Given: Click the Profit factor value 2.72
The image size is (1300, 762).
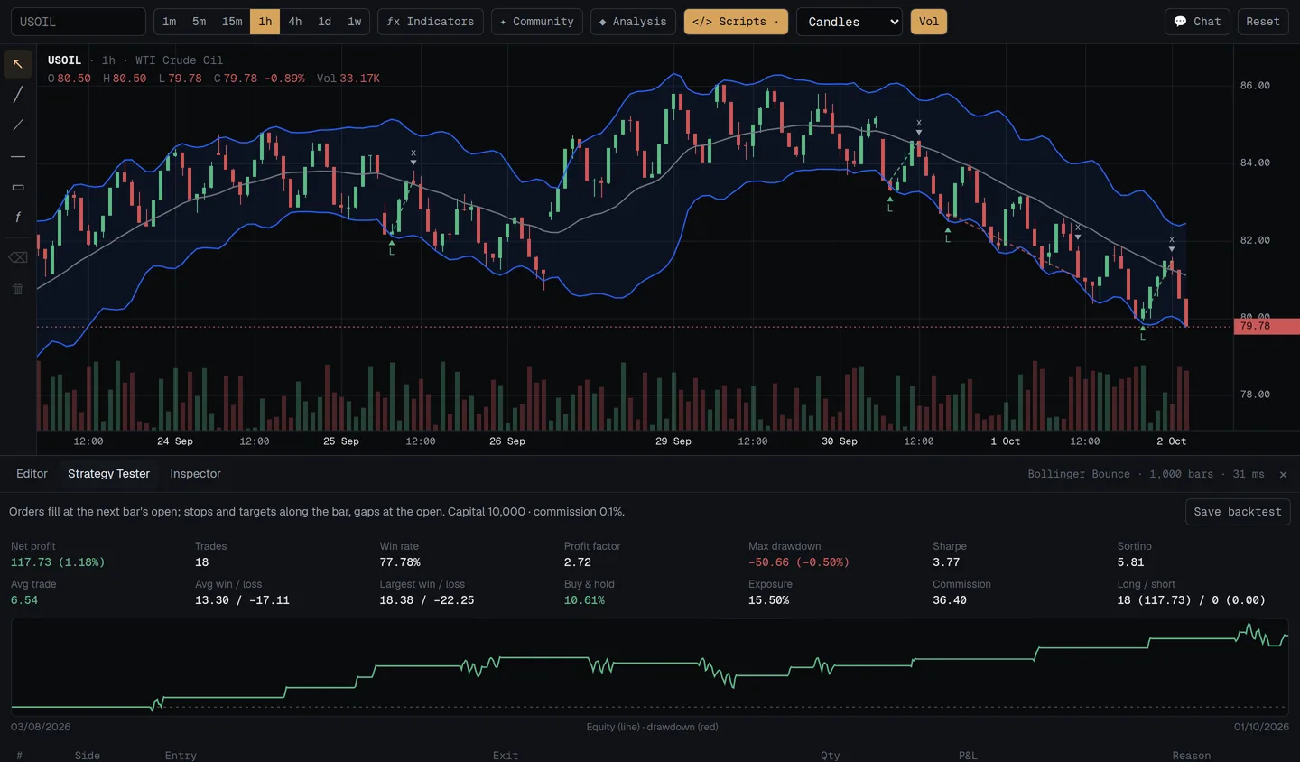Looking at the screenshot, I should click(578, 562).
